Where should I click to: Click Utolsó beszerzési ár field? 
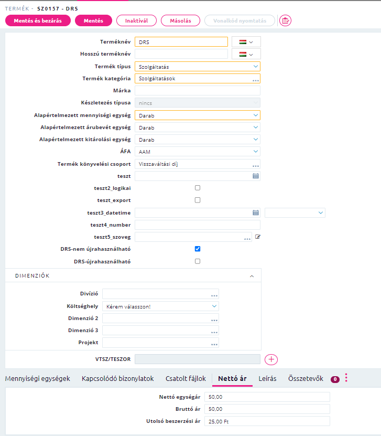tap(267, 421)
